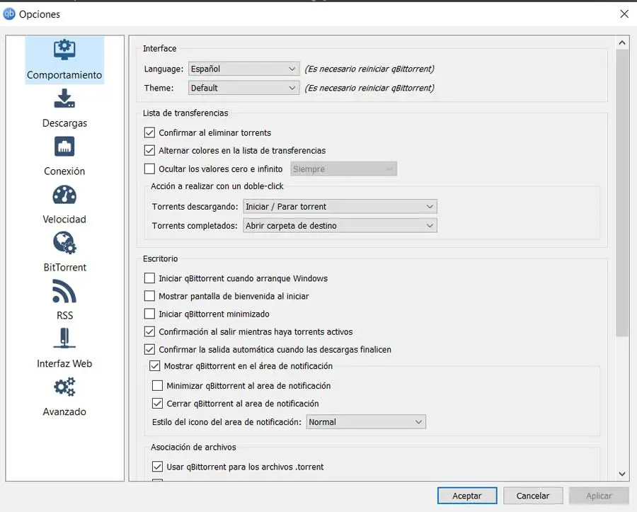Screen dimensions: 637x512
Task: Uncheck Cerrar qBittorrent al area de notificación
Action: tap(157, 403)
